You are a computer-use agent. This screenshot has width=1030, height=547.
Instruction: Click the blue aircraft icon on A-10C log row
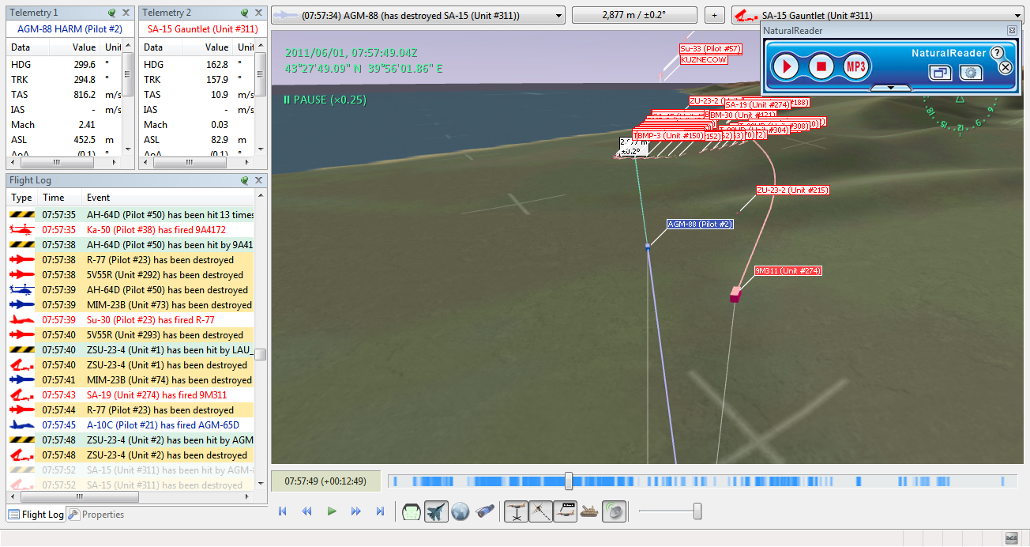point(21,425)
